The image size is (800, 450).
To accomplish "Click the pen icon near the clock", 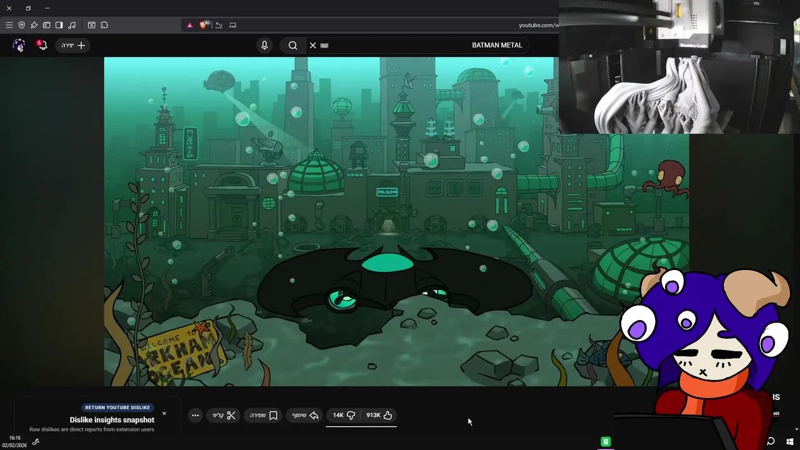I will click(x=36, y=442).
